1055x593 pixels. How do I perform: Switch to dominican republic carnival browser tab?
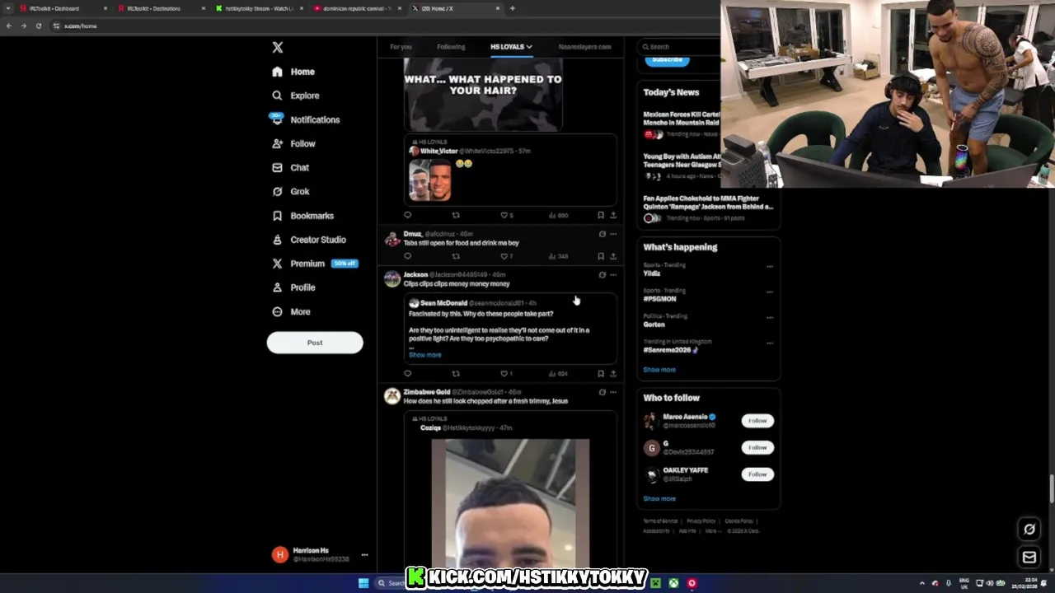pyautogui.click(x=356, y=8)
